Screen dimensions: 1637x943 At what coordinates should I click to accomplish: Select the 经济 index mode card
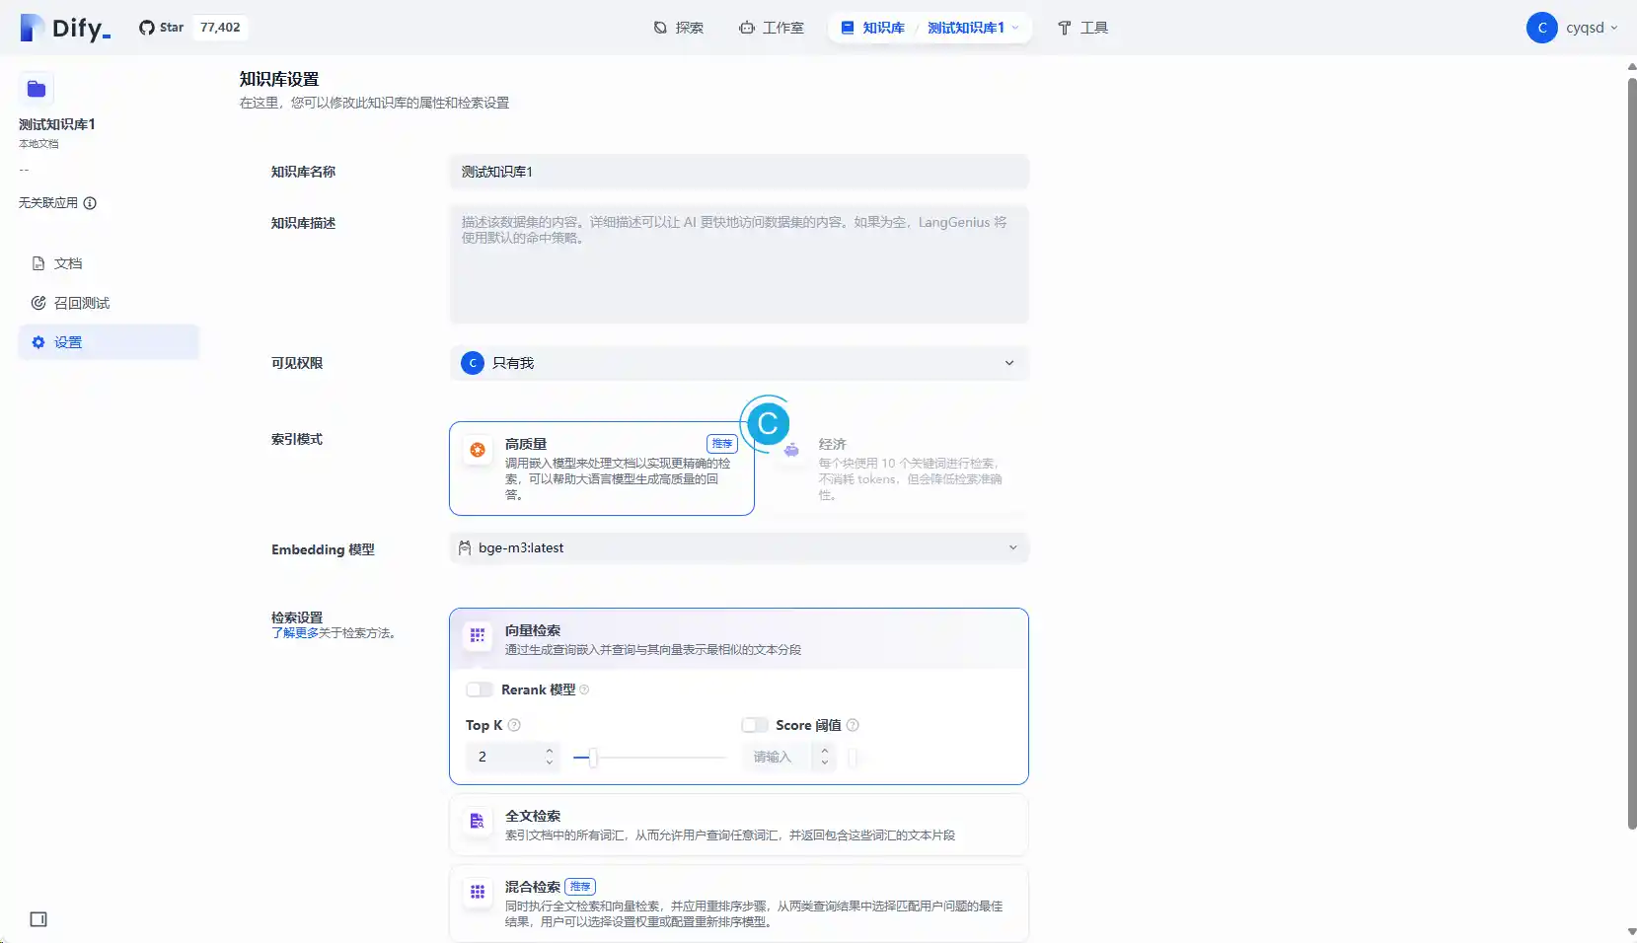coord(896,469)
